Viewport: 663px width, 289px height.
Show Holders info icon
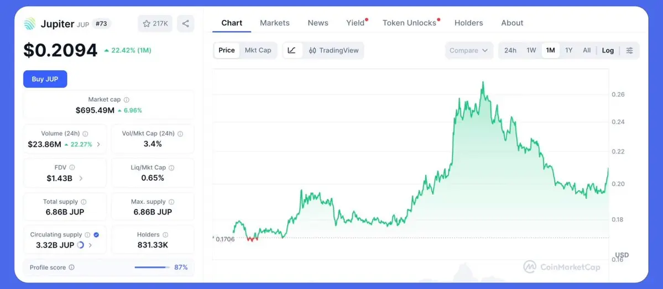[165, 234]
